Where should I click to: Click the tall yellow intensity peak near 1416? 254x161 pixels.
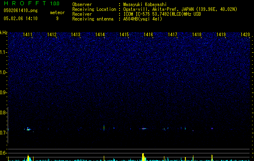(x=143, y=157)
